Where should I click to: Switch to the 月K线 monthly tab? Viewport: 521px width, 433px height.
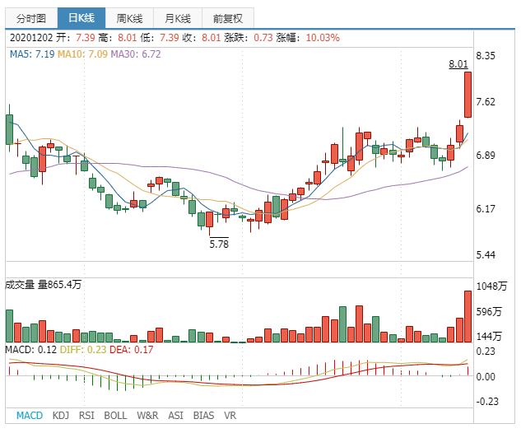[x=177, y=18]
